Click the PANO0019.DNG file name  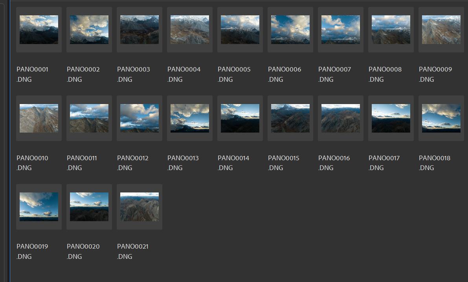pyautogui.click(x=32, y=251)
